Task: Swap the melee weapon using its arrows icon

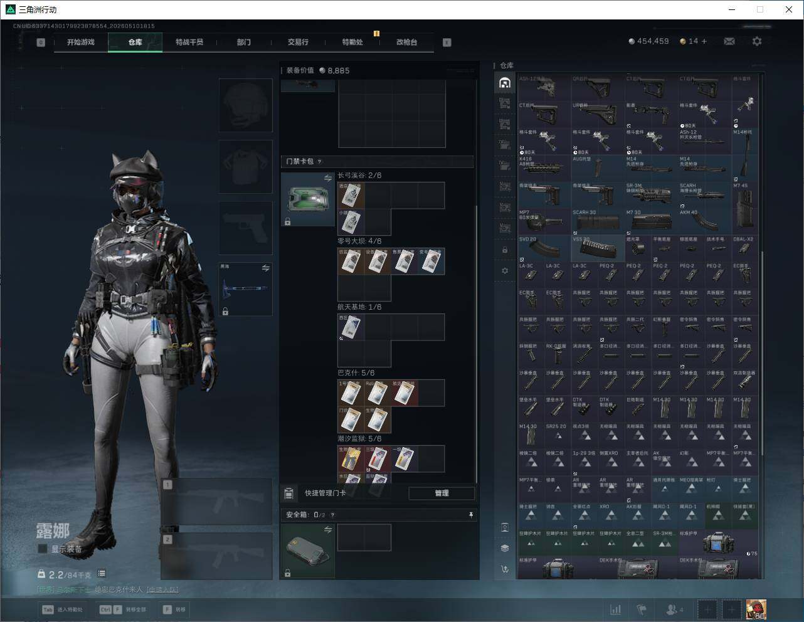Action: (266, 268)
